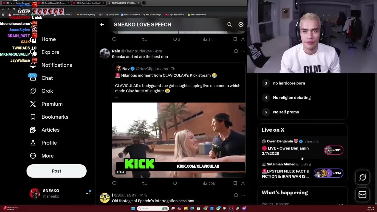This screenshot has height=212, width=377.
Task: Open more options on Rain's post
Action: tap(243, 51)
